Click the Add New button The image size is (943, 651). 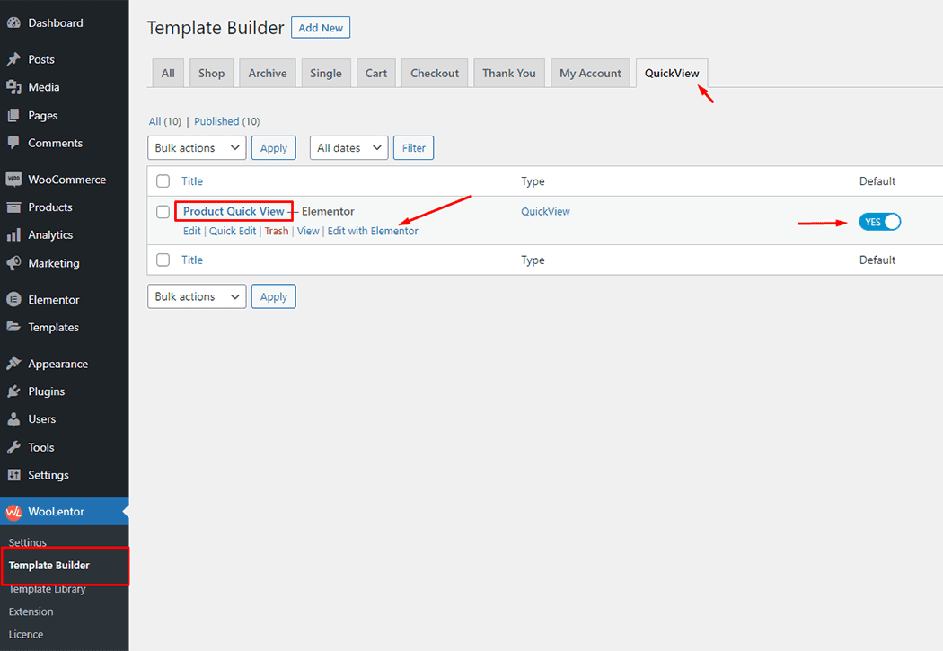[x=321, y=27]
